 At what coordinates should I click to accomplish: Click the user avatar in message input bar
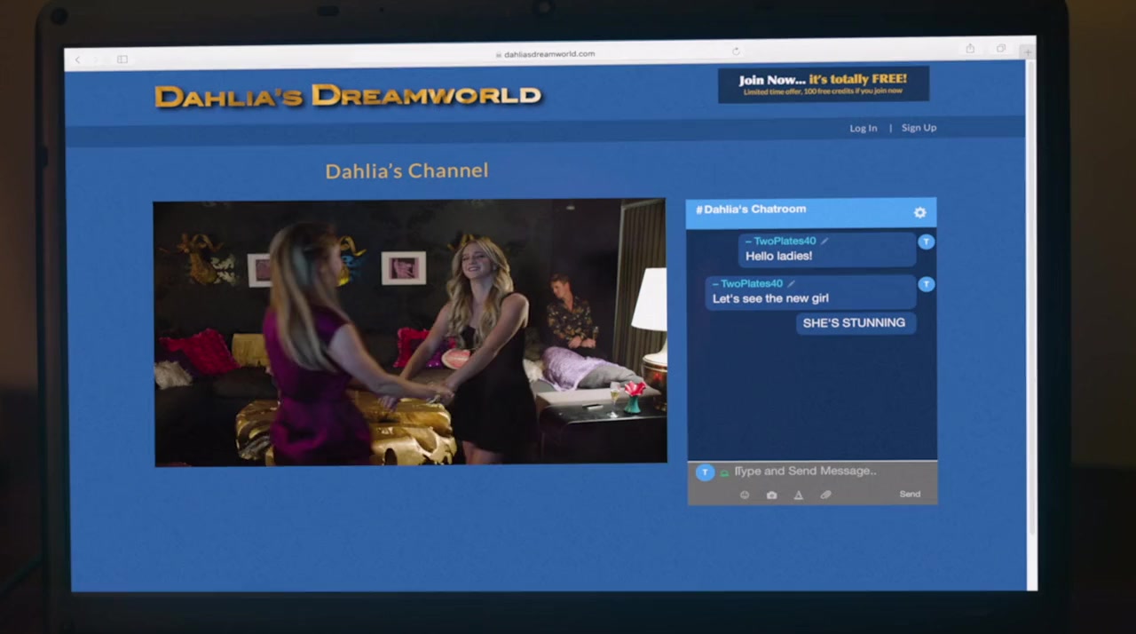[x=705, y=472]
